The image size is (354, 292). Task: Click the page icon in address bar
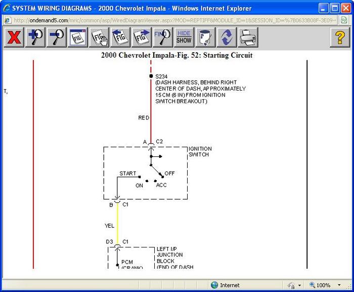click(8, 20)
